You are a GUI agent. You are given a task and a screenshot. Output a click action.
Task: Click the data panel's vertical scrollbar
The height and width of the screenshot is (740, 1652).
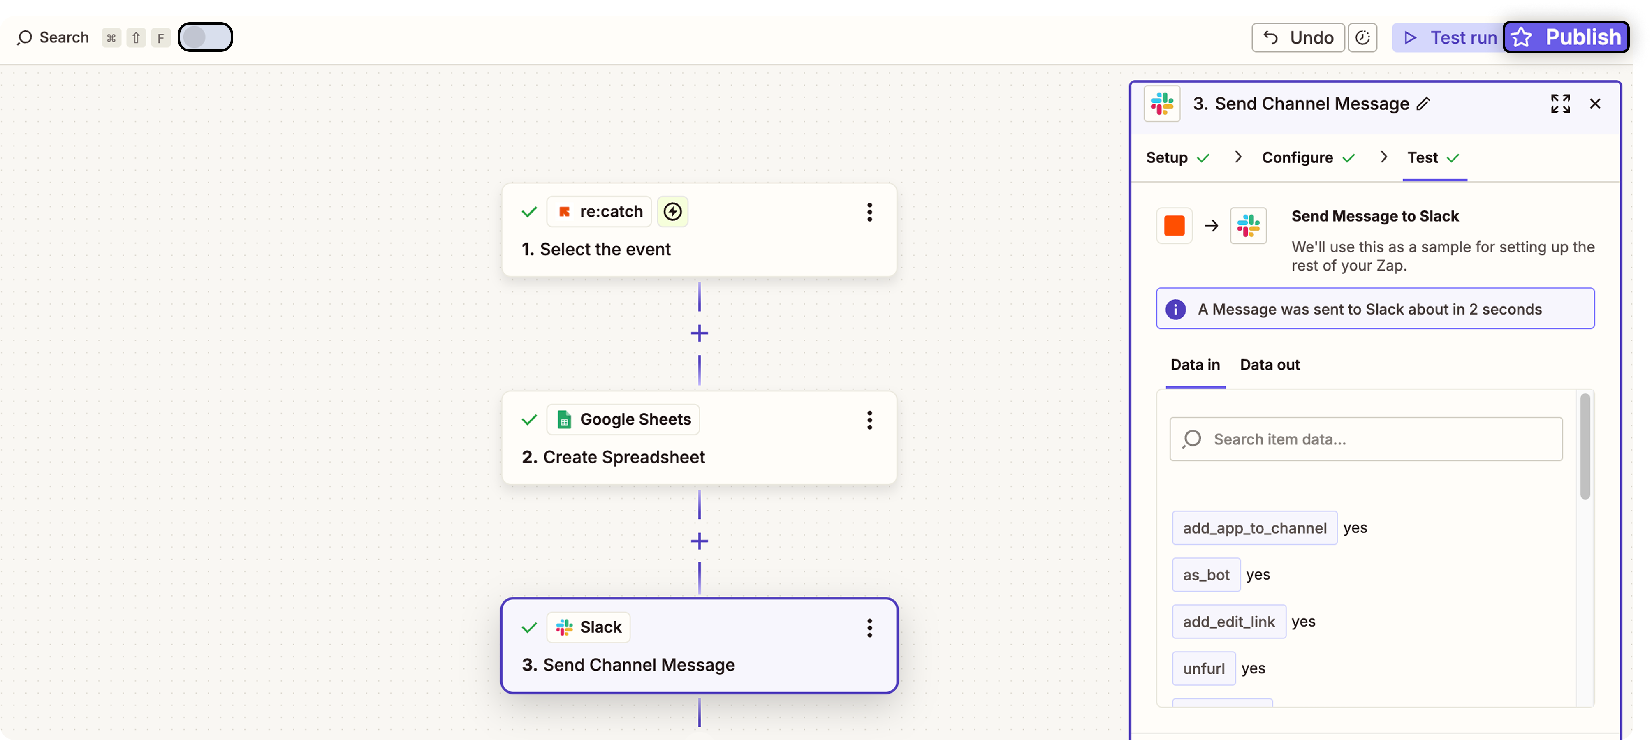[x=1585, y=447]
